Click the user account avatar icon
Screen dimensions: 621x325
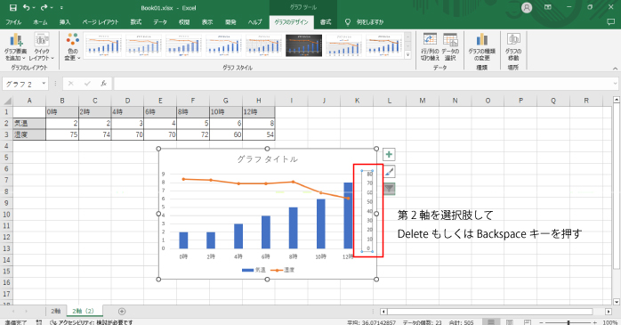pyautogui.click(x=527, y=7)
